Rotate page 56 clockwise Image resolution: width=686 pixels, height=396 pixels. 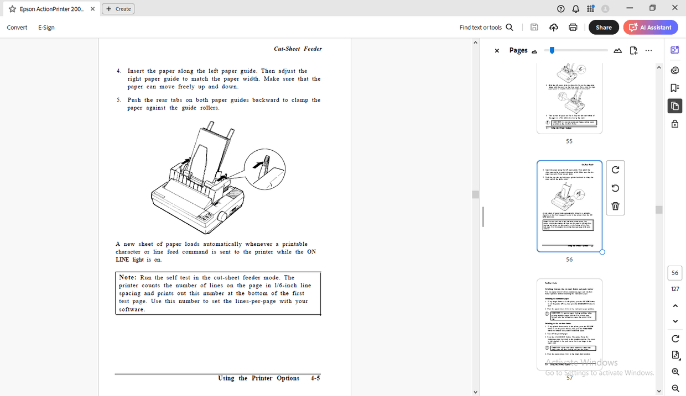(615, 170)
